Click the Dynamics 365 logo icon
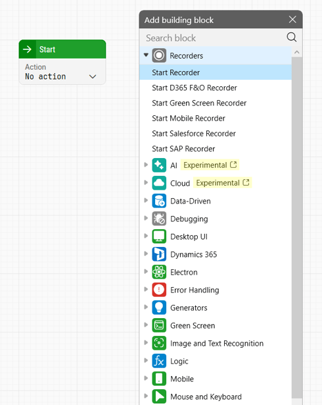Image resolution: width=322 pixels, height=405 pixels. tap(159, 254)
